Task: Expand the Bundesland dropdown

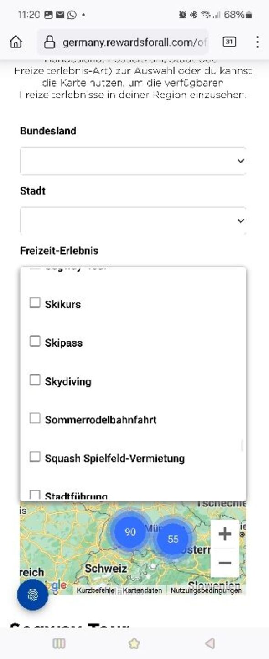Action: pos(133,161)
